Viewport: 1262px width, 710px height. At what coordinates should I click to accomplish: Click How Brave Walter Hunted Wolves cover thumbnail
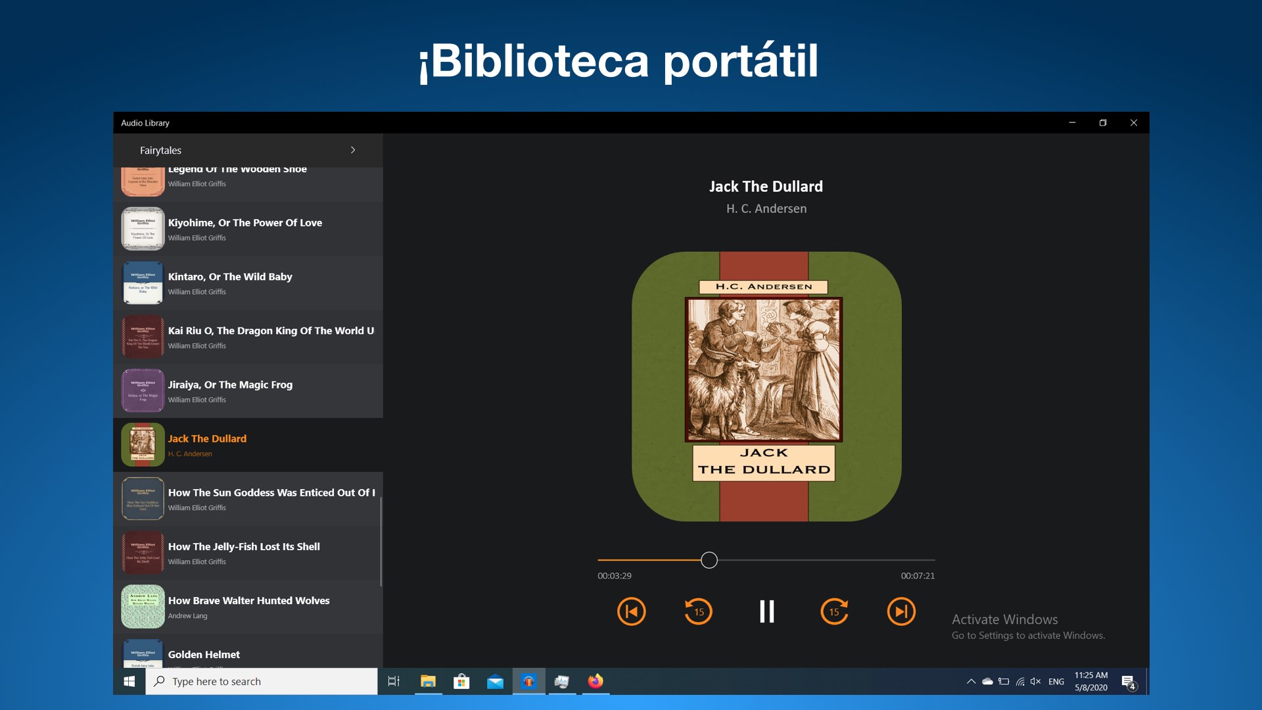pos(143,607)
